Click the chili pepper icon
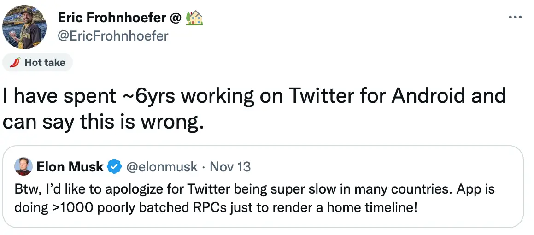Image resolution: width=534 pixels, height=235 pixels. (x=15, y=63)
